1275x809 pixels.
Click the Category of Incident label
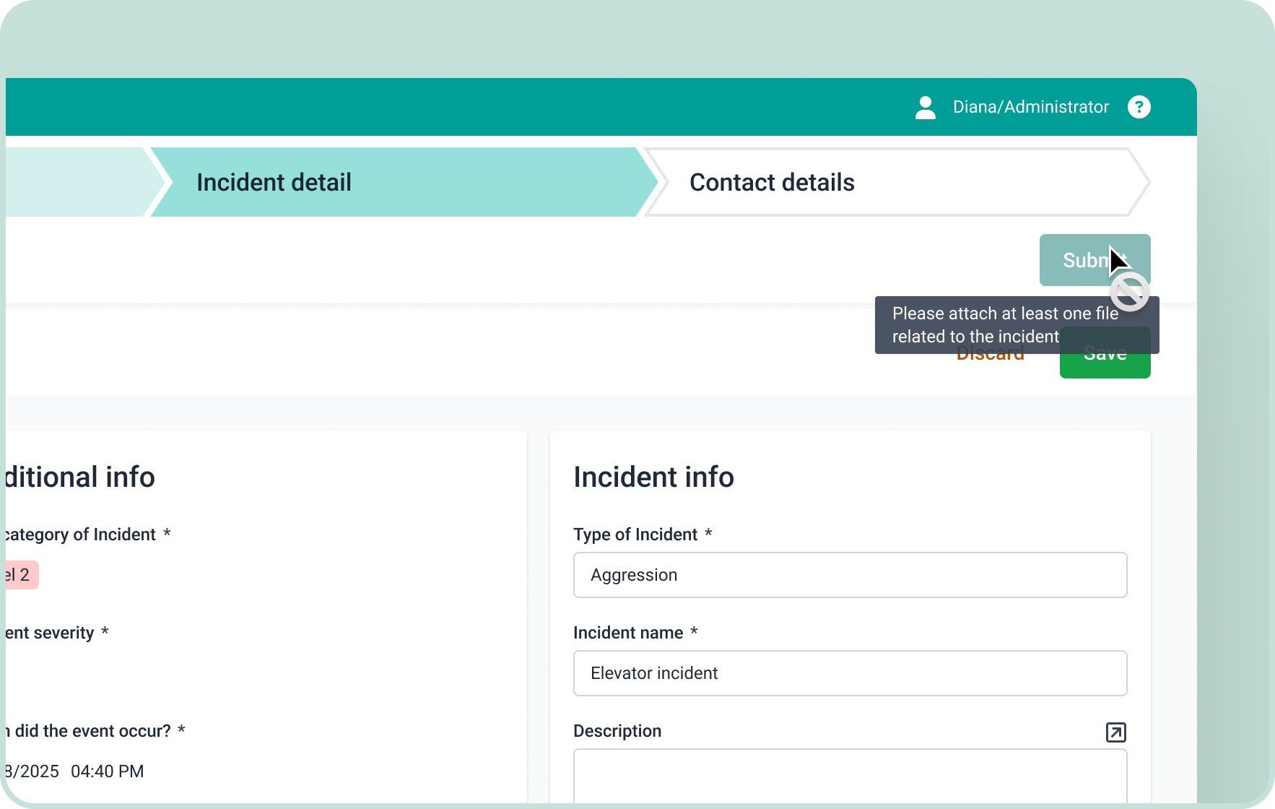point(79,535)
